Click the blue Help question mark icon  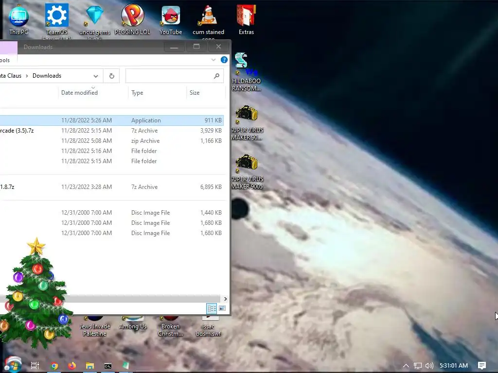(224, 60)
